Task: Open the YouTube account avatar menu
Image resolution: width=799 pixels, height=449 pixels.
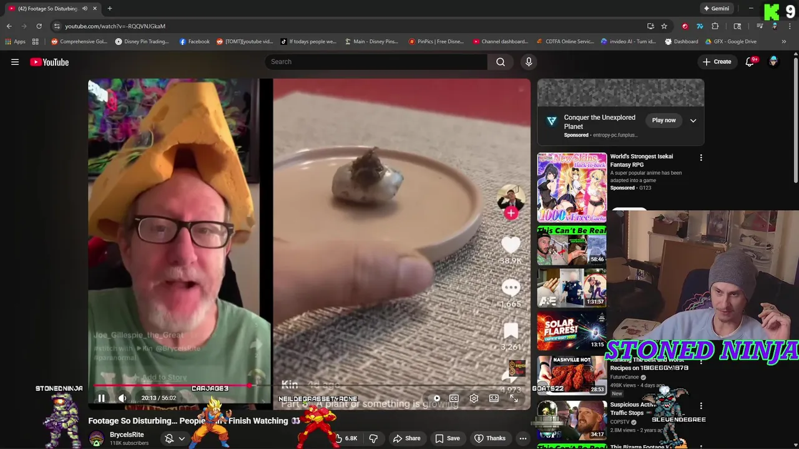Action: (x=773, y=62)
